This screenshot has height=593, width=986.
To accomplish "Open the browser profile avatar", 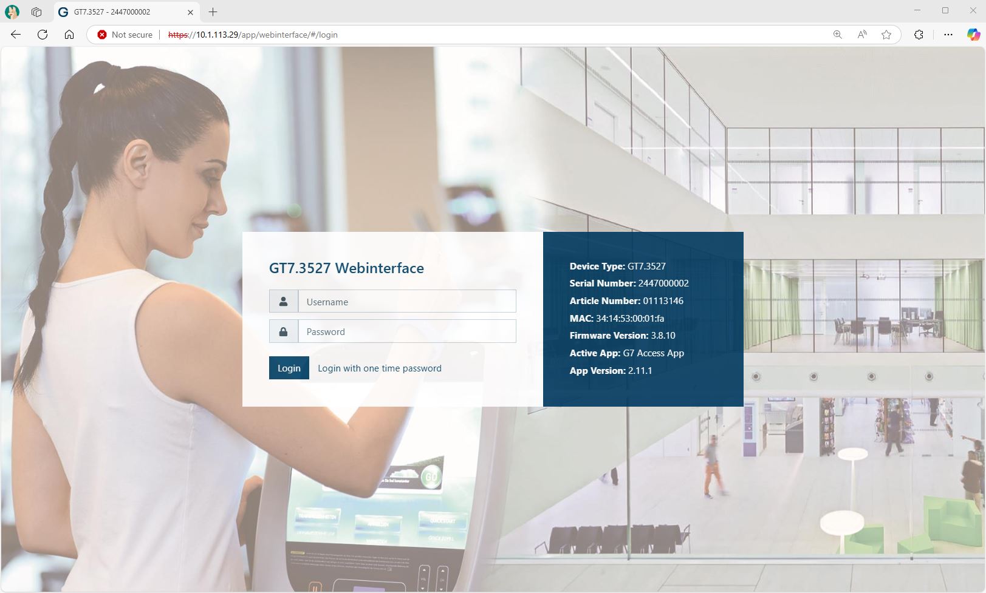I will (x=12, y=12).
